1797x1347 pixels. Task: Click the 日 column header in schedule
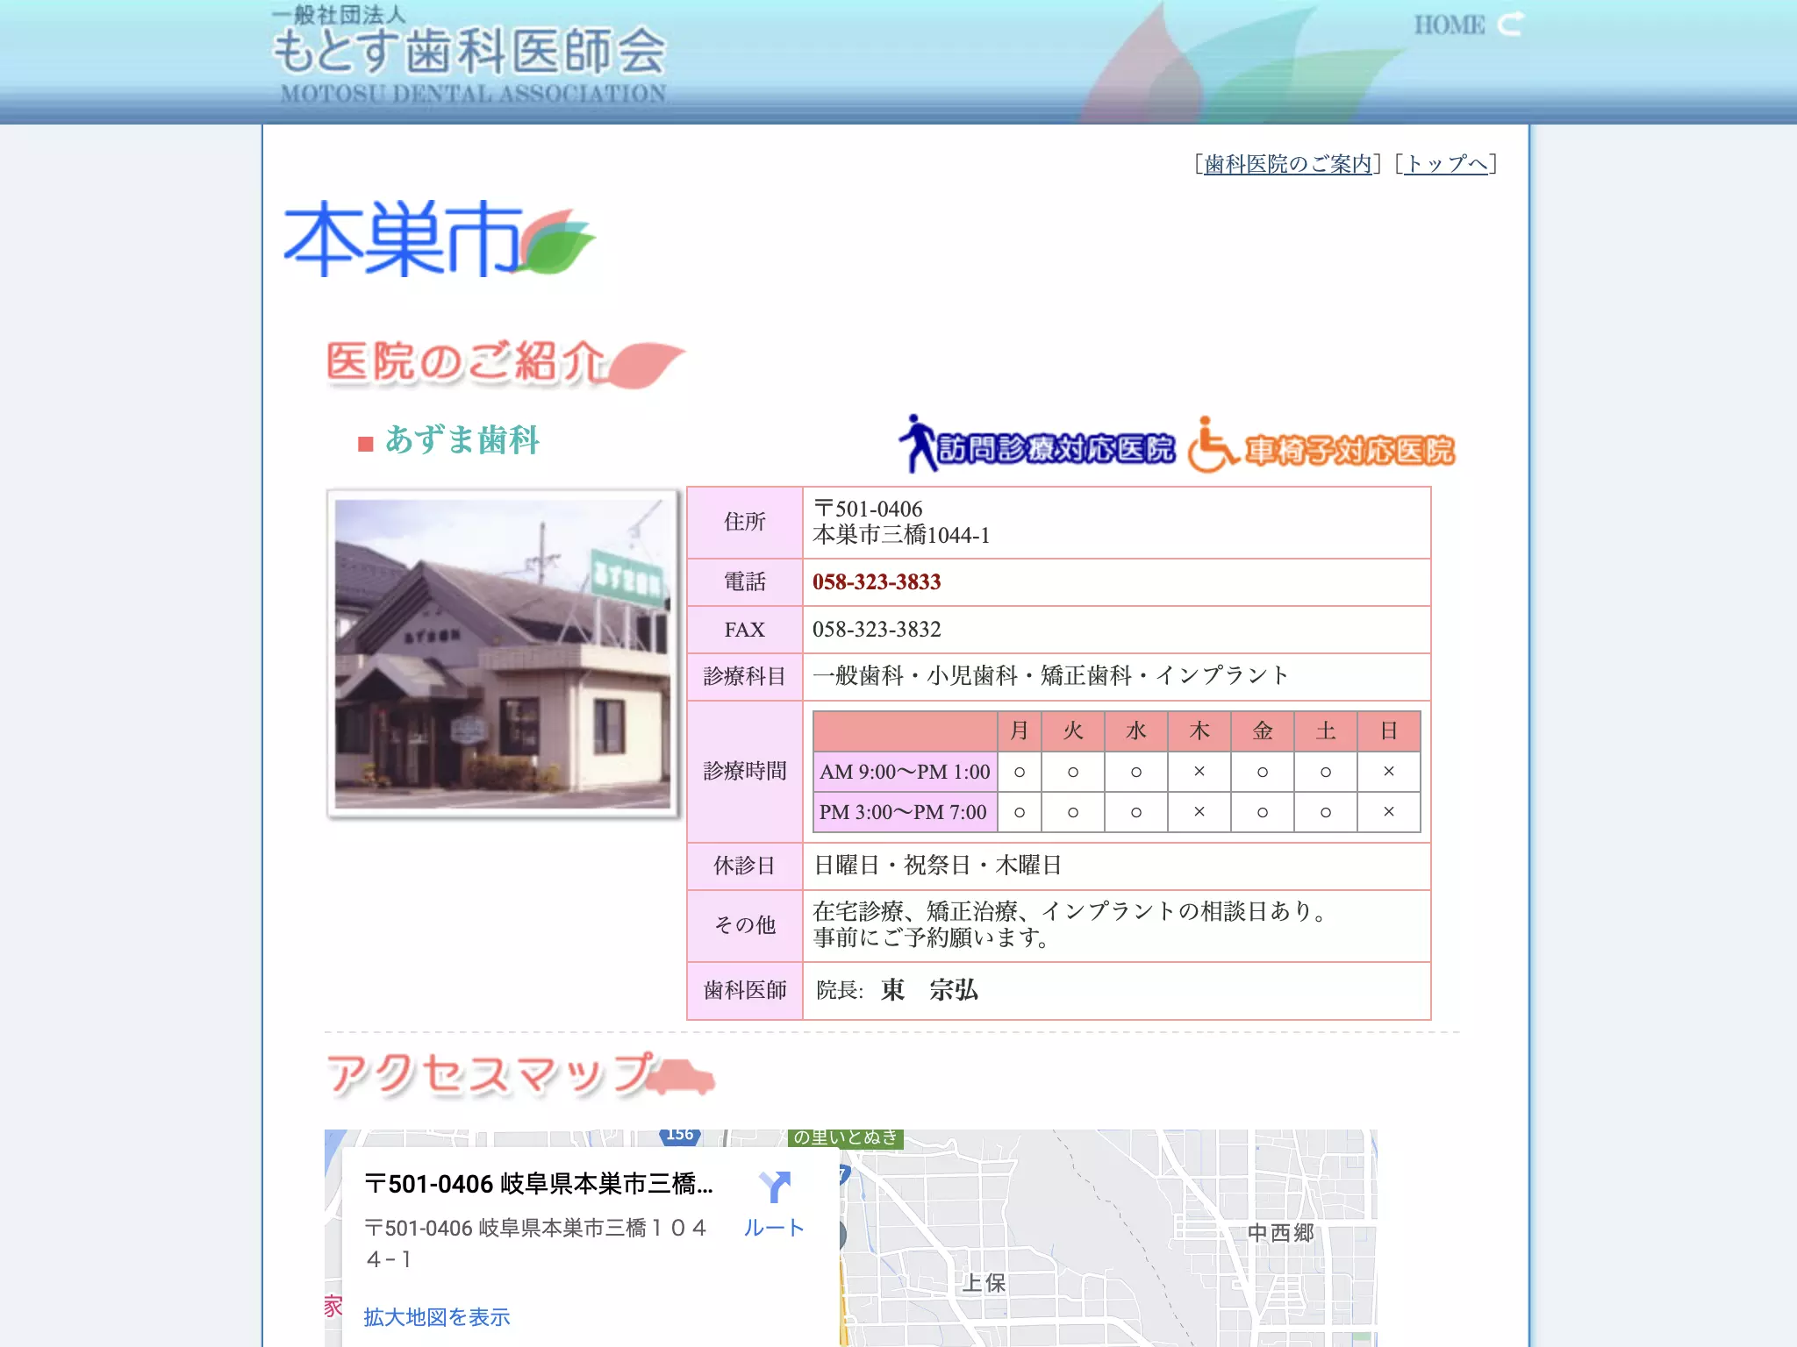coord(1388,731)
